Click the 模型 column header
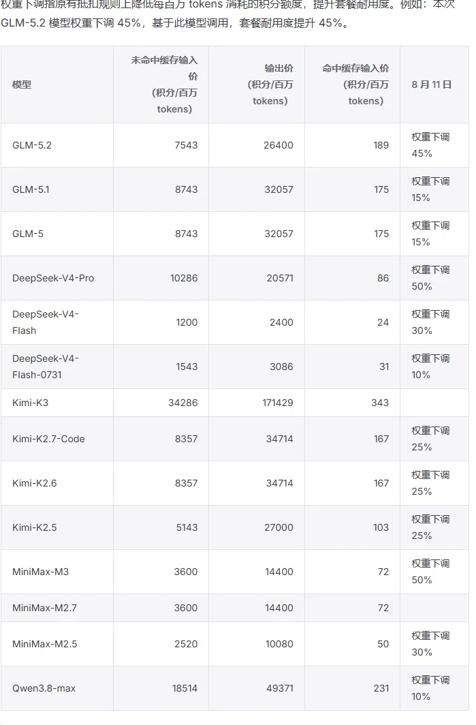The height and width of the screenshot is (725, 476). coord(57,84)
